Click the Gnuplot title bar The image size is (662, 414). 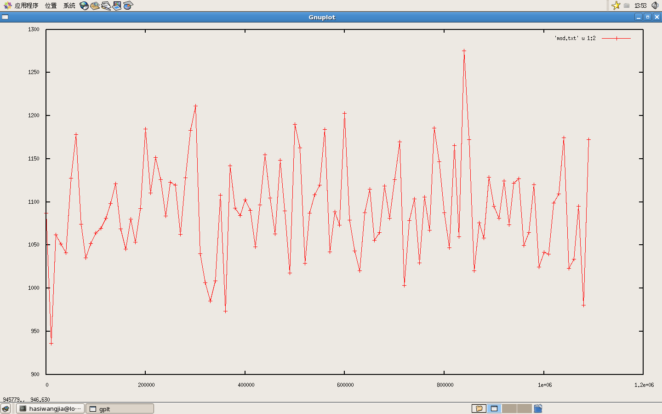pos(322,17)
